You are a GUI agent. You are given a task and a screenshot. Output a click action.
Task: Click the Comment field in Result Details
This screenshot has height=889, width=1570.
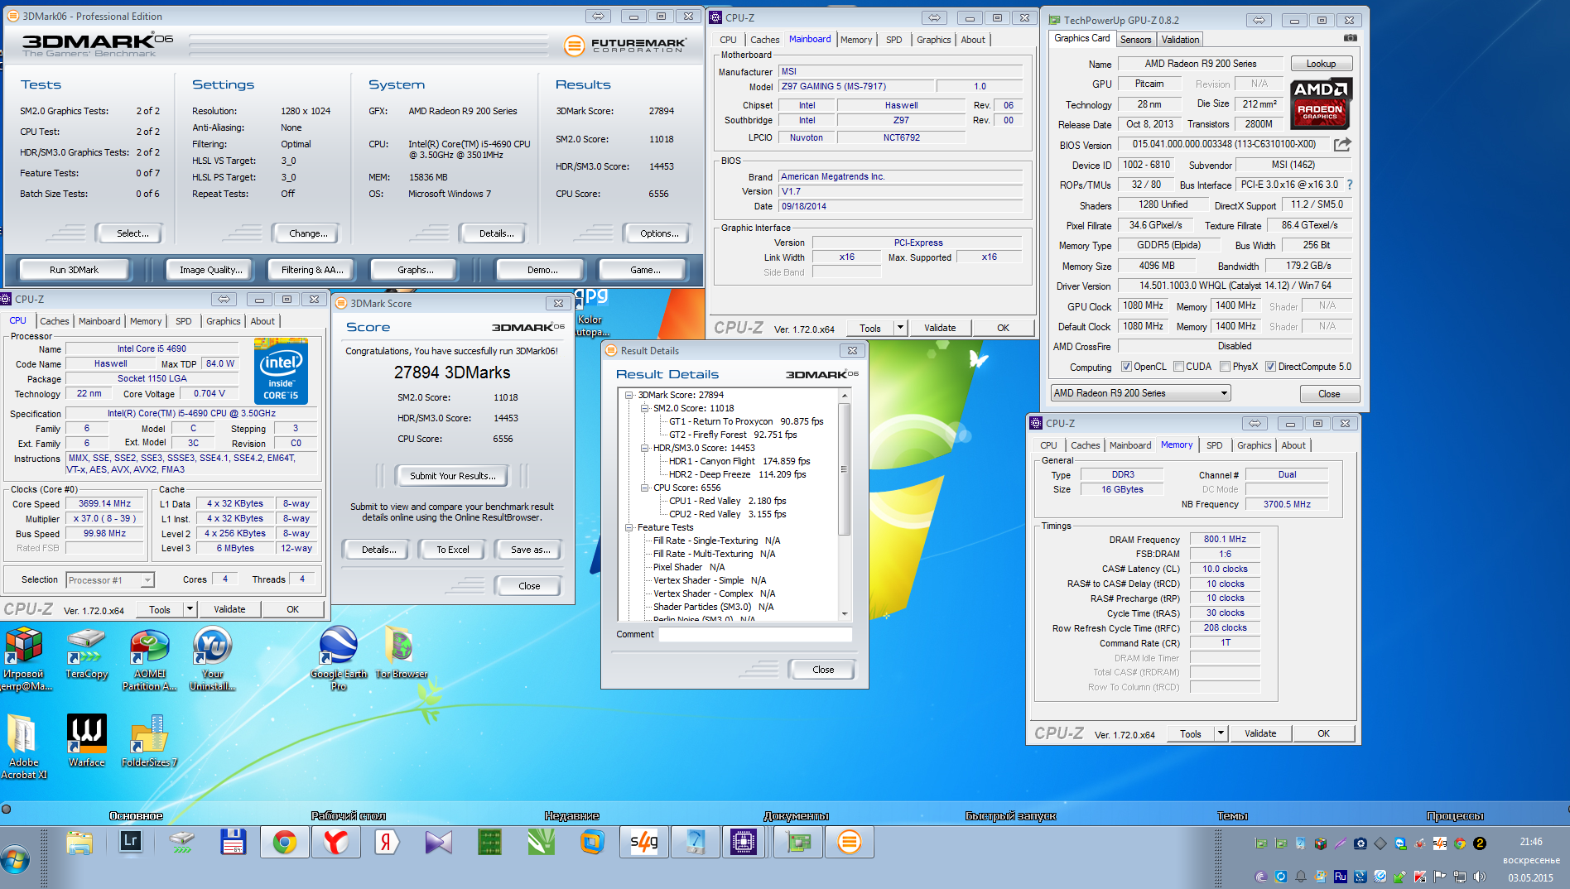[x=755, y=634]
